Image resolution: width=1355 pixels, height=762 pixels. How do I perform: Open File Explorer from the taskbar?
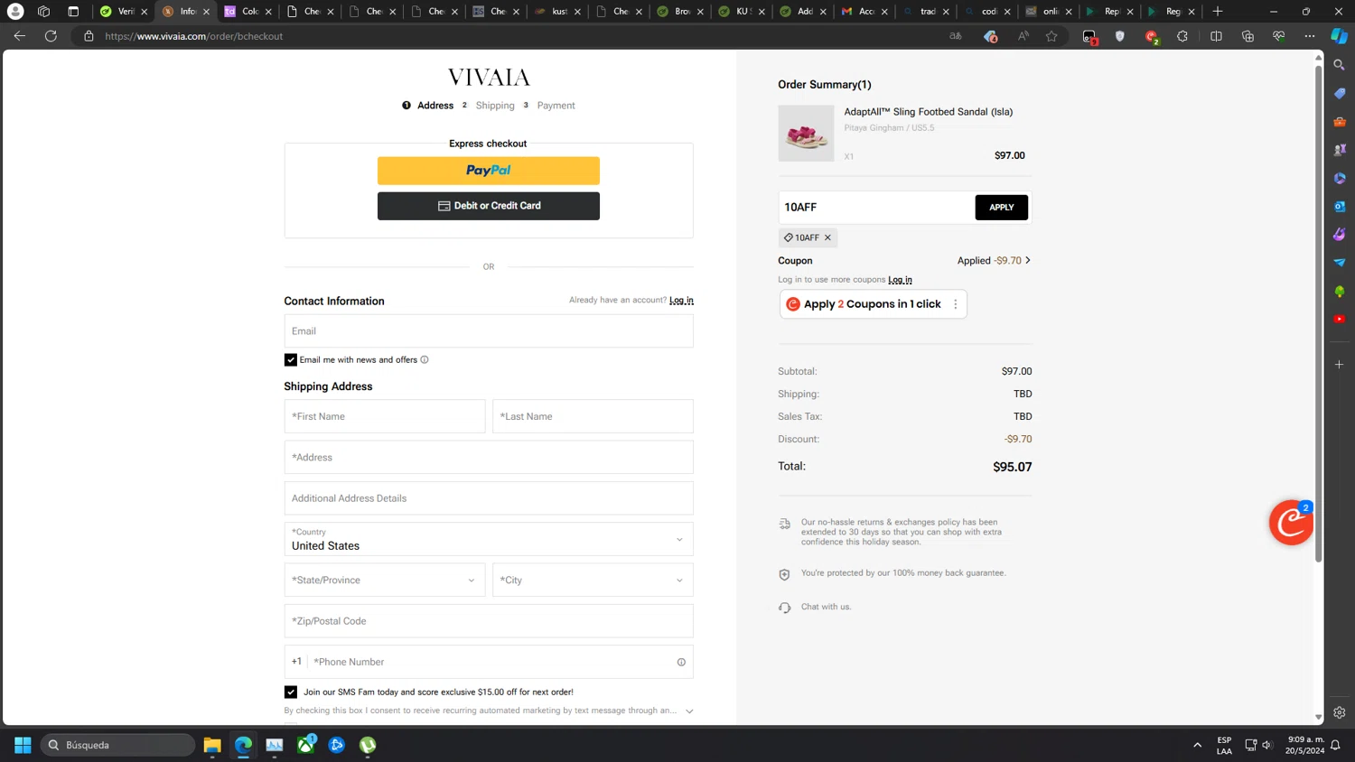tap(212, 745)
